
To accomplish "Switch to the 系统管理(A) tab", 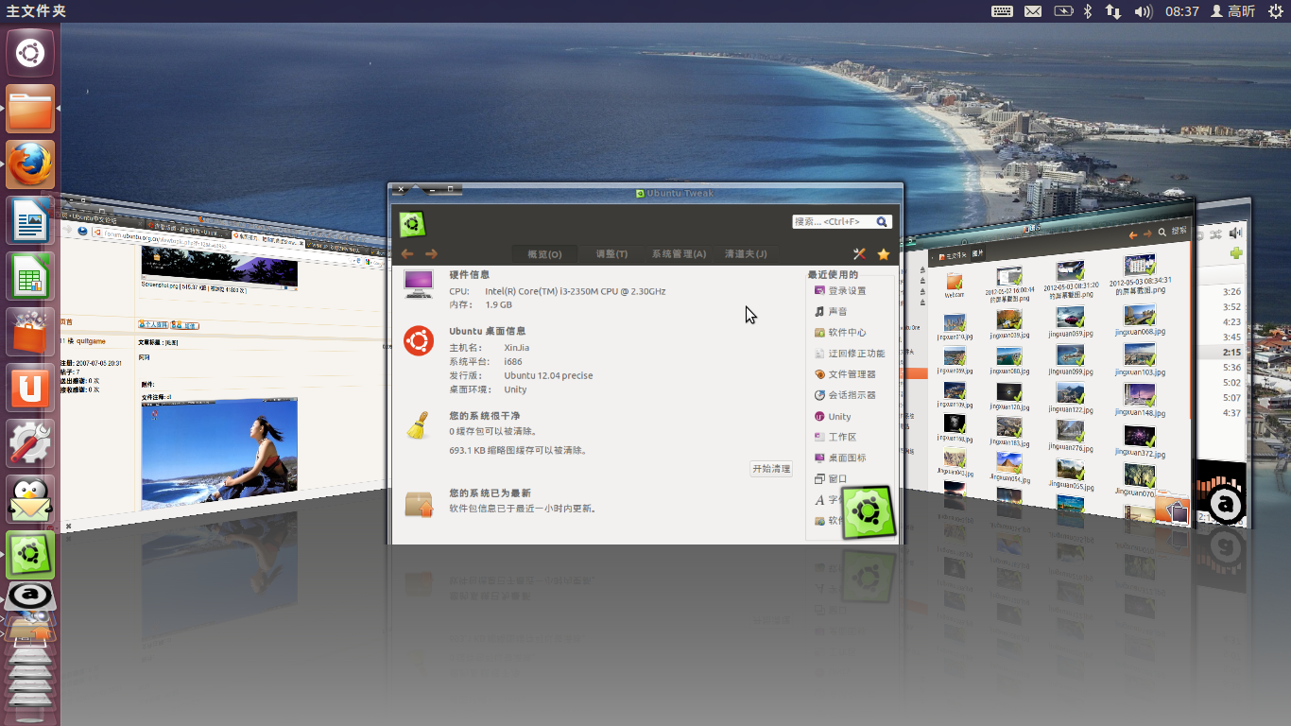I will point(679,253).
